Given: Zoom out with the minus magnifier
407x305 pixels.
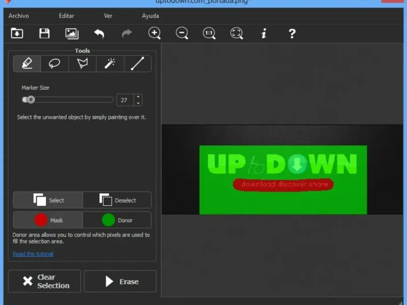Looking at the screenshot, I should click(182, 33).
